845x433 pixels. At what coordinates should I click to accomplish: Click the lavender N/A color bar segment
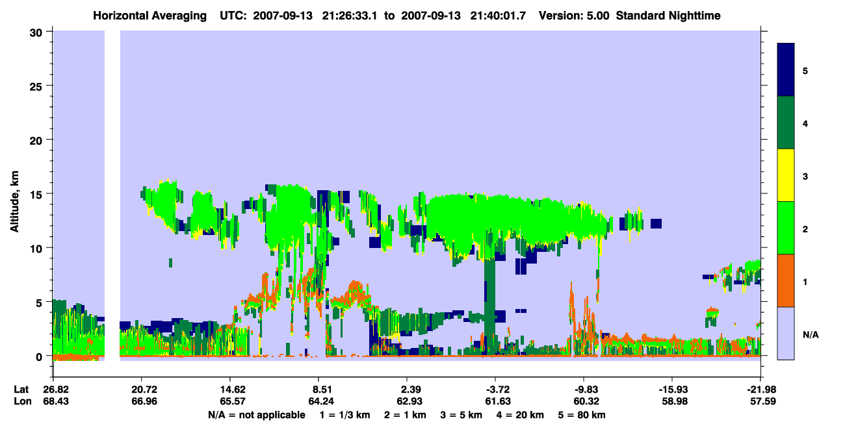(786, 332)
